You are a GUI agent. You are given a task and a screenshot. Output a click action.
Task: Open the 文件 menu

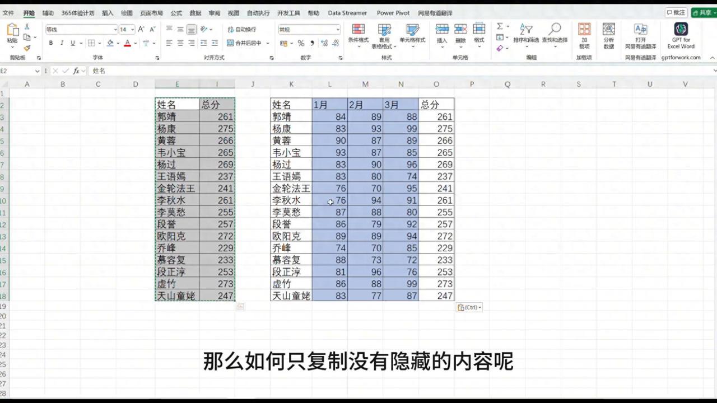click(x=8, y=13)
